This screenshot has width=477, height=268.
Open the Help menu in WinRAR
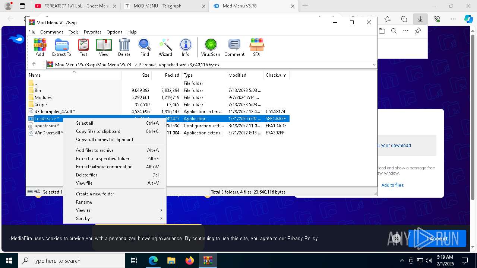coord(132,32)
